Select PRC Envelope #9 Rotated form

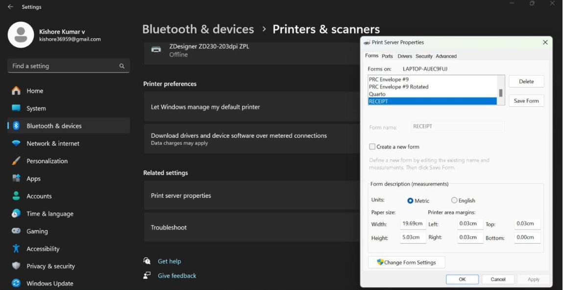pyautogui.click(x=432, y=87)
